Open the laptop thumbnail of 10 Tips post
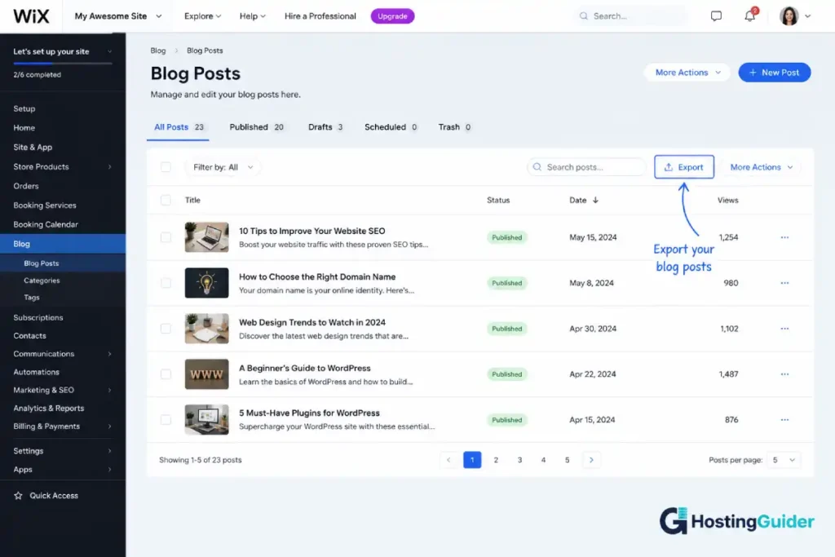Viewport: 835px width, 557px height. point(206,237)
